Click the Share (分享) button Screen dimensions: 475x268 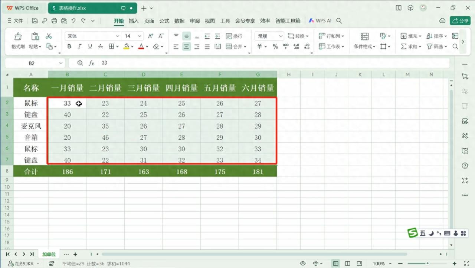[x=460, y=21]
